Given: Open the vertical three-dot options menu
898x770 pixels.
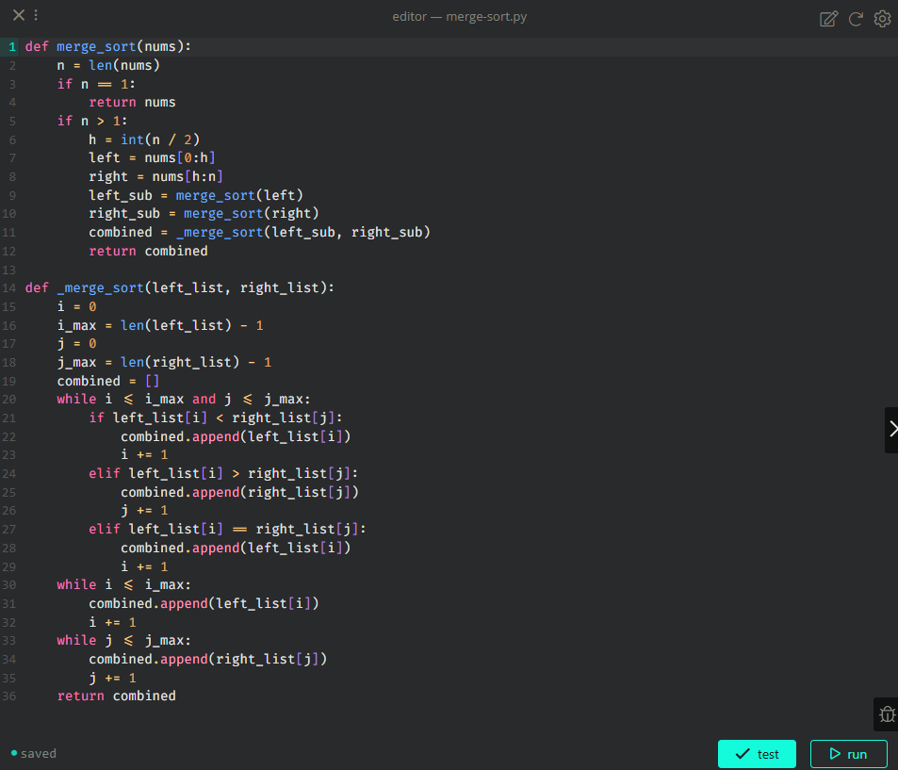Looking at the screenshot, I should (x=36, y=15).
